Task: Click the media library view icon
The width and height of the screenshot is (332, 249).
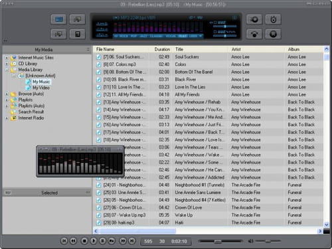Action: point(58,19)
